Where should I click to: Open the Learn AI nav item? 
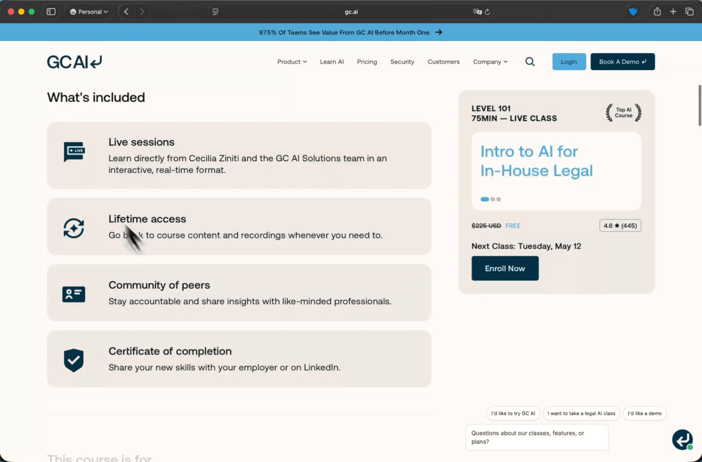pyautogui.click(x=332, y=62)
